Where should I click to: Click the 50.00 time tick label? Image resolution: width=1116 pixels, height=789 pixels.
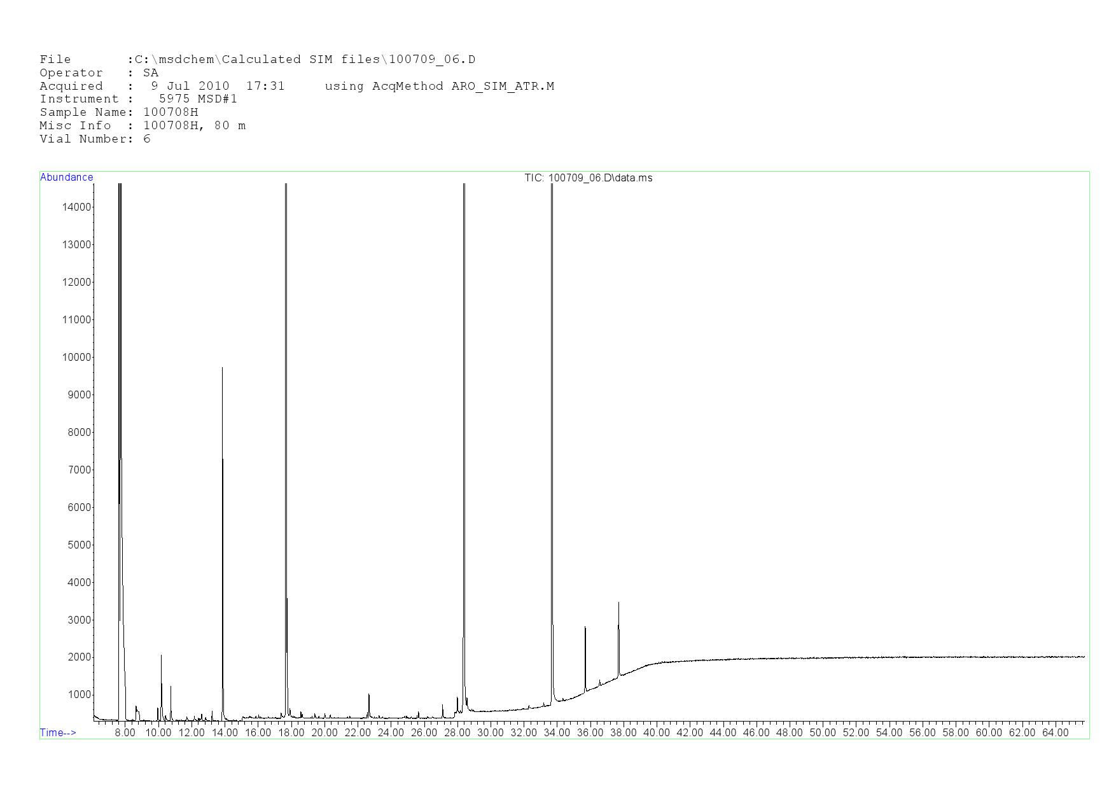(822, 732)
